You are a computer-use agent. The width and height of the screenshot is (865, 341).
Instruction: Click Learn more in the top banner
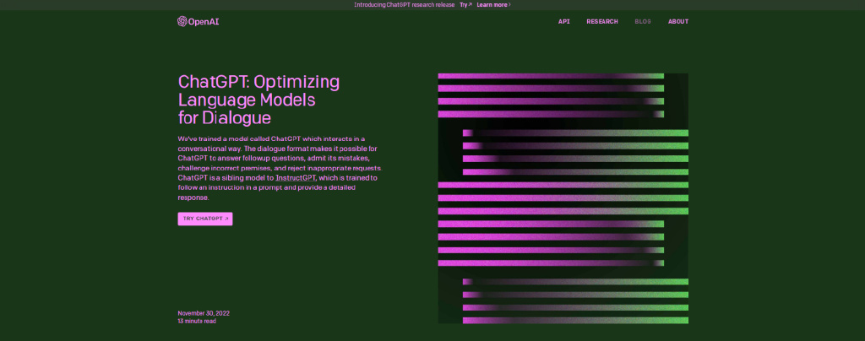[493, 4]
